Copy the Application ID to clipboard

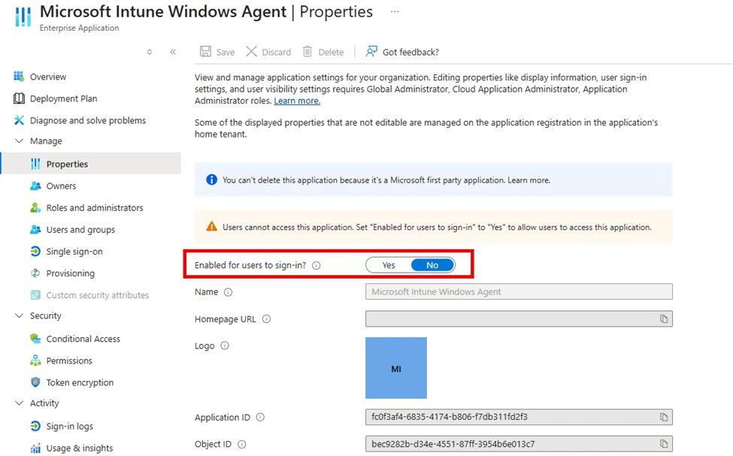point(664,417)
